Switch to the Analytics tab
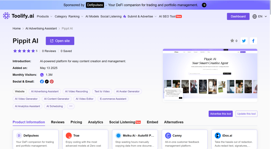Image resolution: width=271 pixels, height=149 pixels. [96, 122]
